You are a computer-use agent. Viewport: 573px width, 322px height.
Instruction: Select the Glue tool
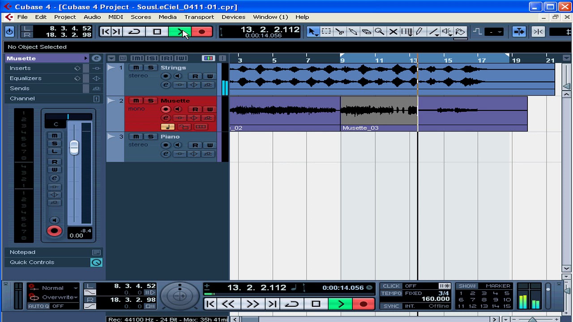coord(353,32)
